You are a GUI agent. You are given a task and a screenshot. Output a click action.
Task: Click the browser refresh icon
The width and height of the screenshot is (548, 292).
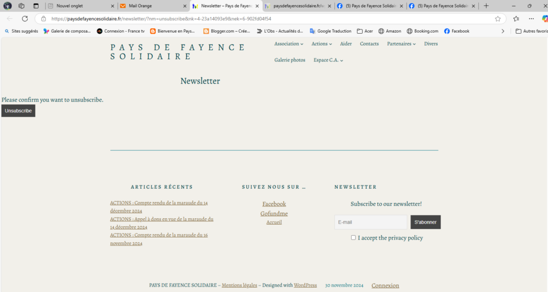(25, 18)
